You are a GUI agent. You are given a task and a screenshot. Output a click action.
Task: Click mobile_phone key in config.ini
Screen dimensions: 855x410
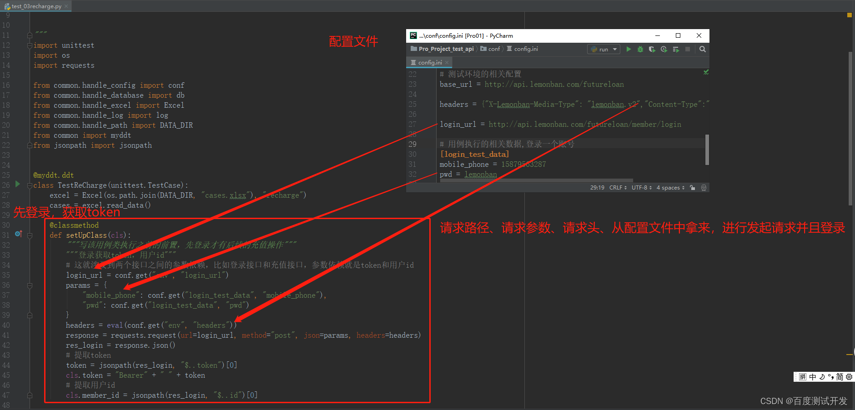464,165
